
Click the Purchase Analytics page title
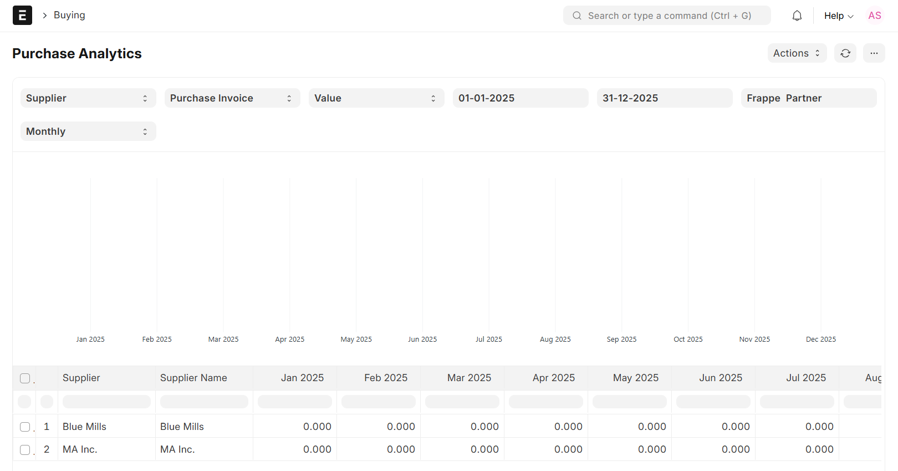coord(77,53)
